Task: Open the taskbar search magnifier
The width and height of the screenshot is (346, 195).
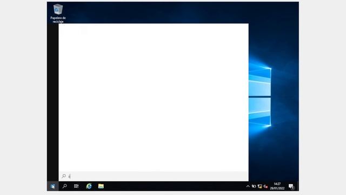Action: tap(65, 186)
